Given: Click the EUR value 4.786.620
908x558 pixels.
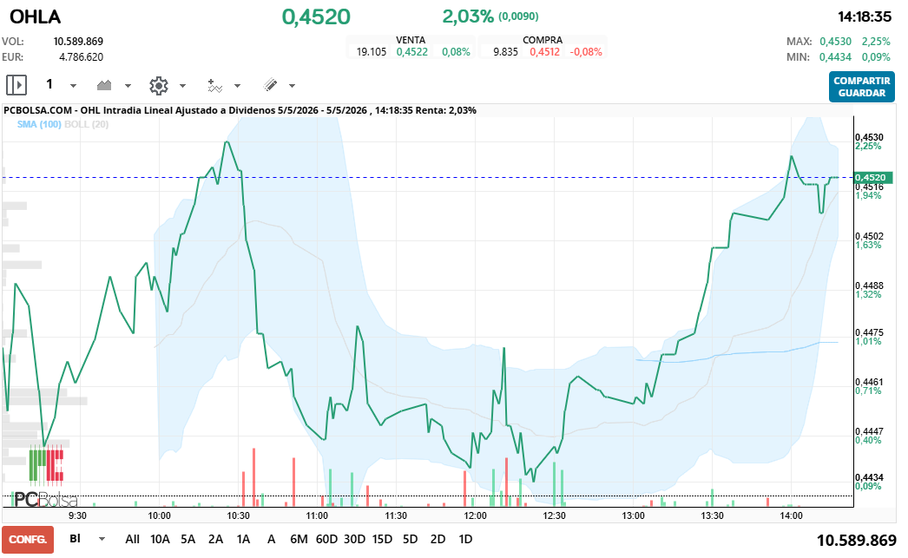Looking at the screenshot, I should pos(81,56).
